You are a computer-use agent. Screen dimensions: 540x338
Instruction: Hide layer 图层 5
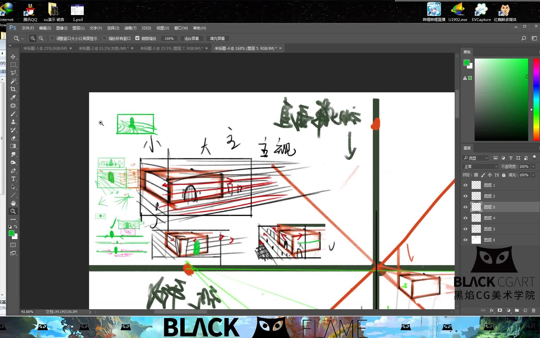click(x=465, y=207)
